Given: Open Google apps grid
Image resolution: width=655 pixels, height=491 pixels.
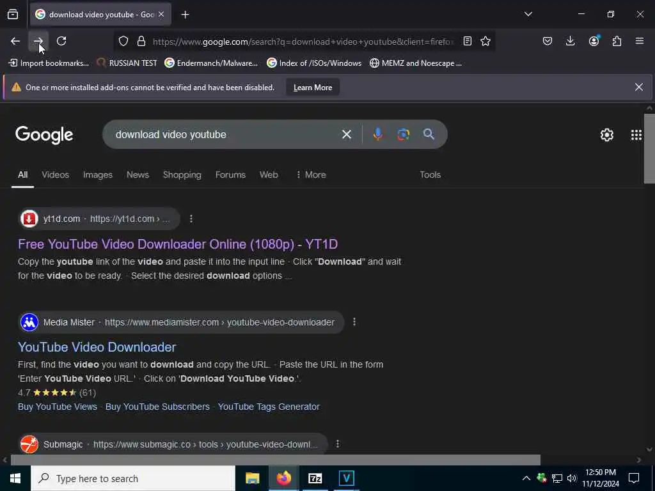Looking at the screenshot, I should pos(636,134).
